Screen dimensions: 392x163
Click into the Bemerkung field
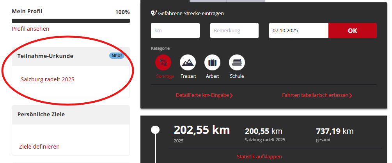[x=234, y=30]
